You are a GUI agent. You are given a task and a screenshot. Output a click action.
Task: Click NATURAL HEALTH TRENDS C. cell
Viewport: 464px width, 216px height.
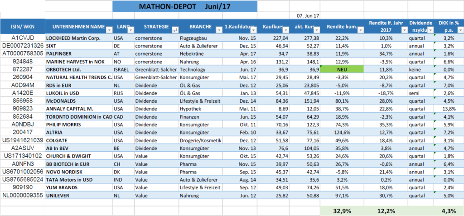click(79, 77)
